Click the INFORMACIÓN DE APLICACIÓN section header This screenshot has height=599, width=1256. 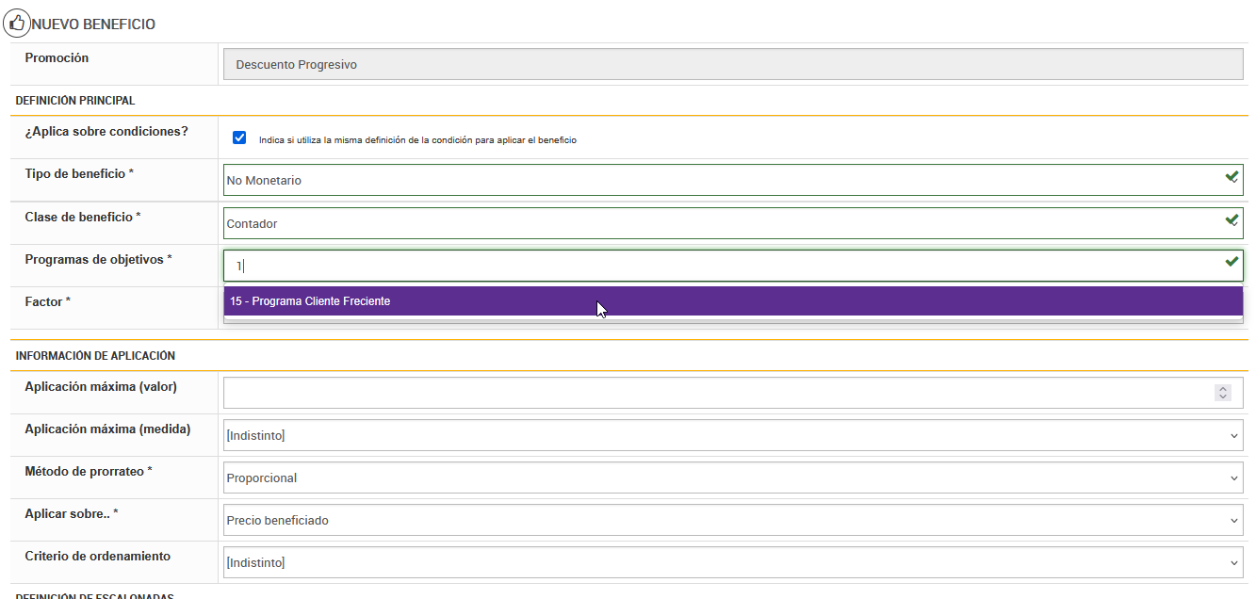pyautogui.click(x=95, y=356)
